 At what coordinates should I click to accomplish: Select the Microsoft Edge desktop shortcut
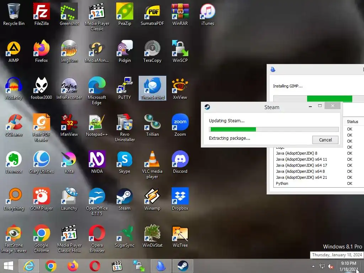(x=97, y=91)
